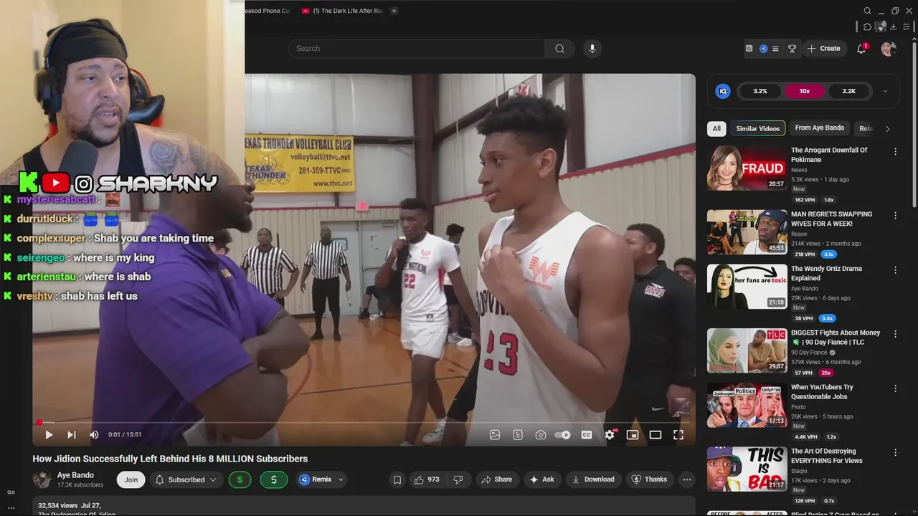Open Pokimane FRAUD video thumbnail
918x516 pixels.
(x=747, y=168)
